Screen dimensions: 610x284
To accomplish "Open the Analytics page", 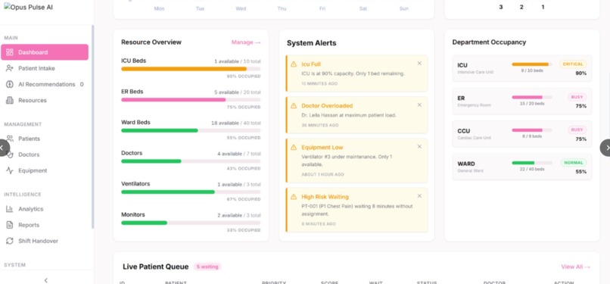I will click(45, 209).
